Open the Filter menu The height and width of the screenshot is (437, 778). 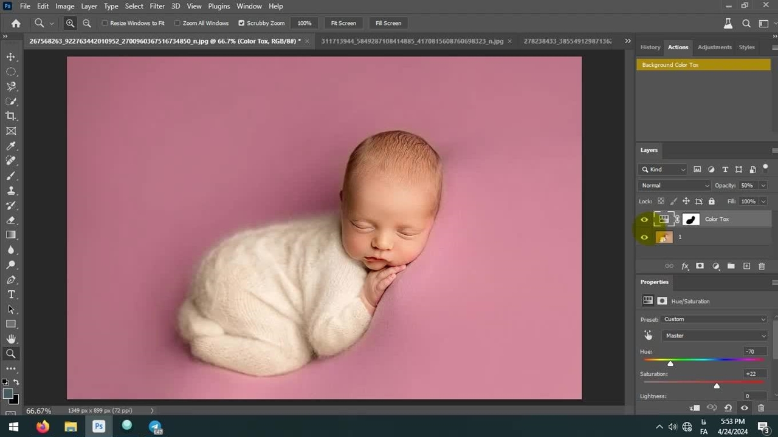coord(157,6)
